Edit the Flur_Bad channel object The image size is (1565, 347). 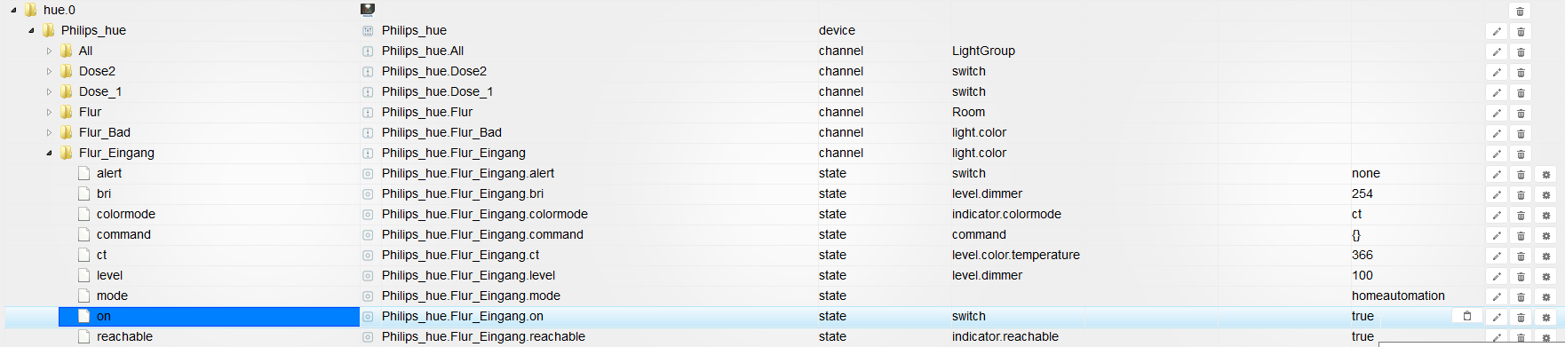click(x=1497, y=134)
